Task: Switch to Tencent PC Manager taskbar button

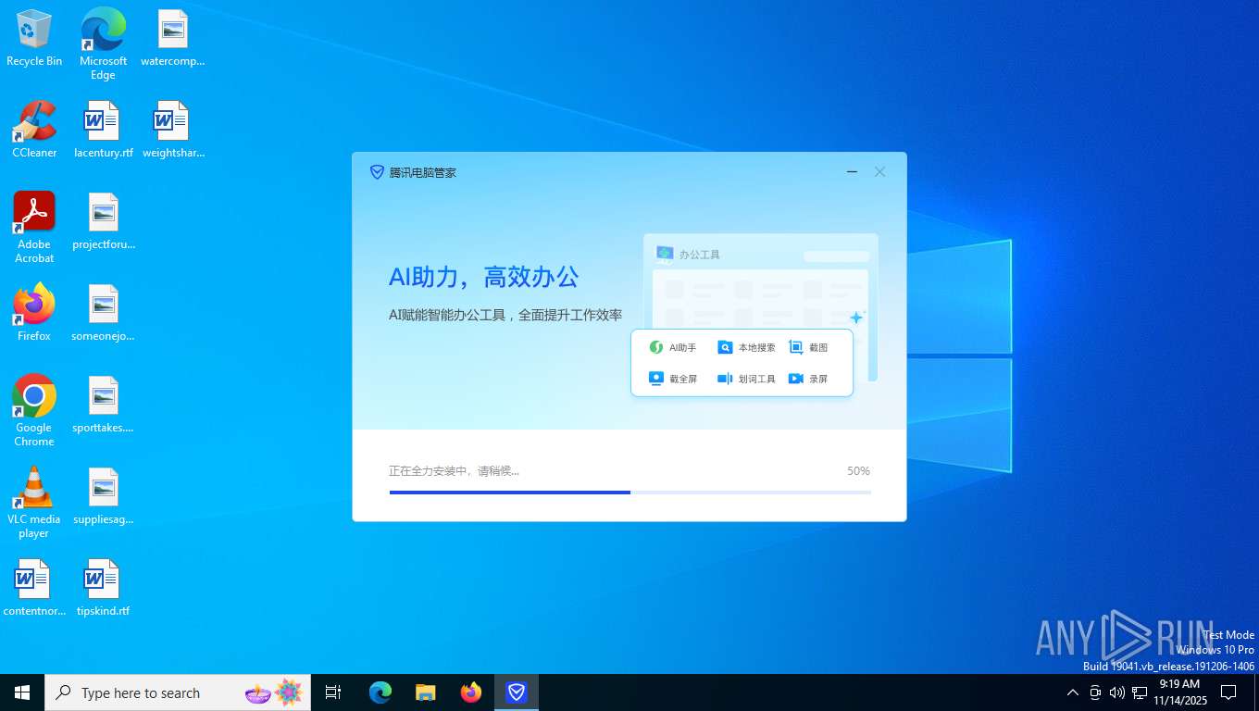Action: (517, 692)
